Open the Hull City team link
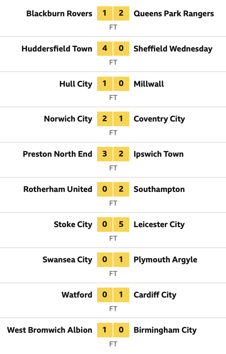The height and width of the screenshot is (354, 226). tap(76, 84)
